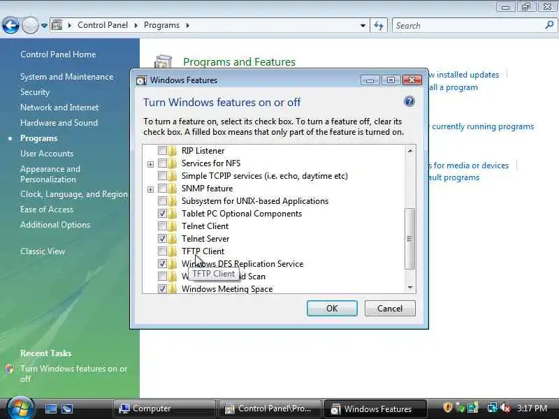The height and width of the screenshot is (419, 559).
Task: Click Show Desktop quick launch icon
Action: click(50, 409)
